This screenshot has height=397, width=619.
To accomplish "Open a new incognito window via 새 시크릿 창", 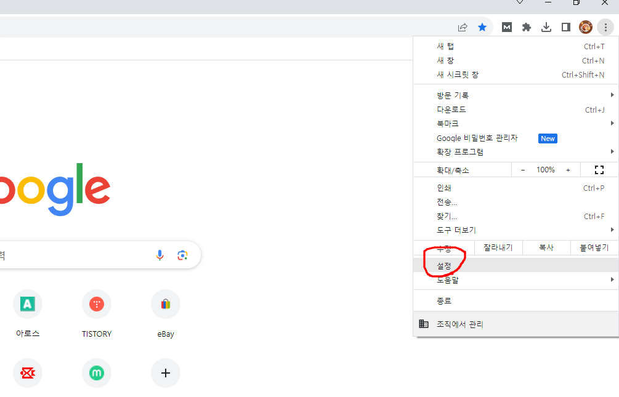I will [x=456, y=74].
